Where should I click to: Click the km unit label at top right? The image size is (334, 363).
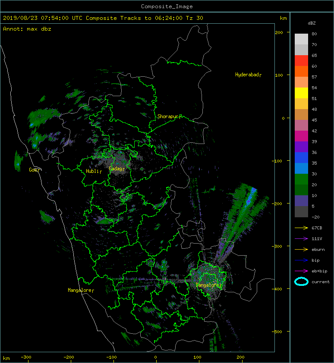tap(283, 18)
